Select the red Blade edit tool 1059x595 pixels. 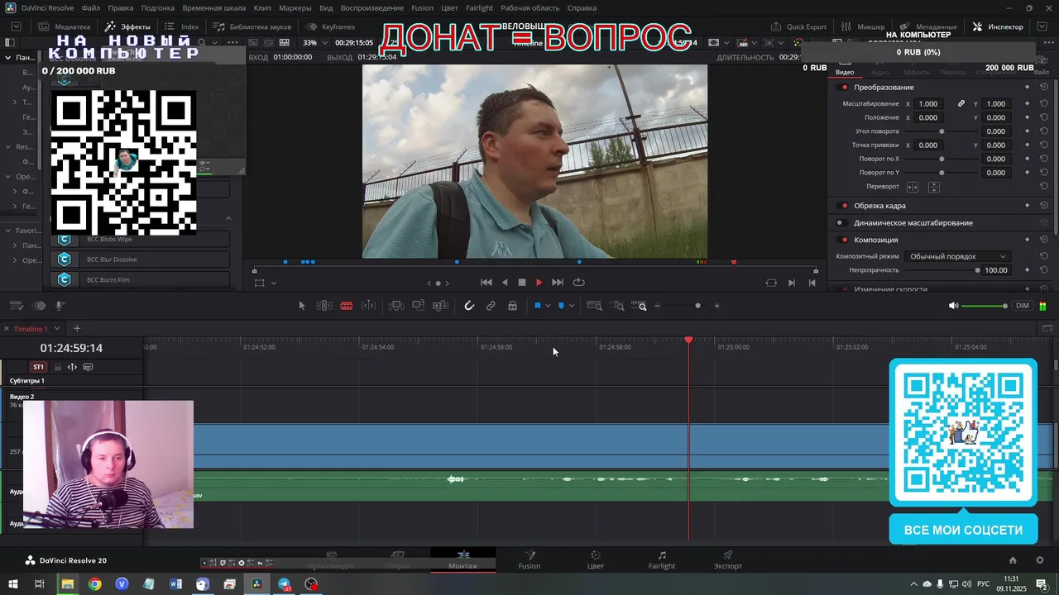[347, 306]
